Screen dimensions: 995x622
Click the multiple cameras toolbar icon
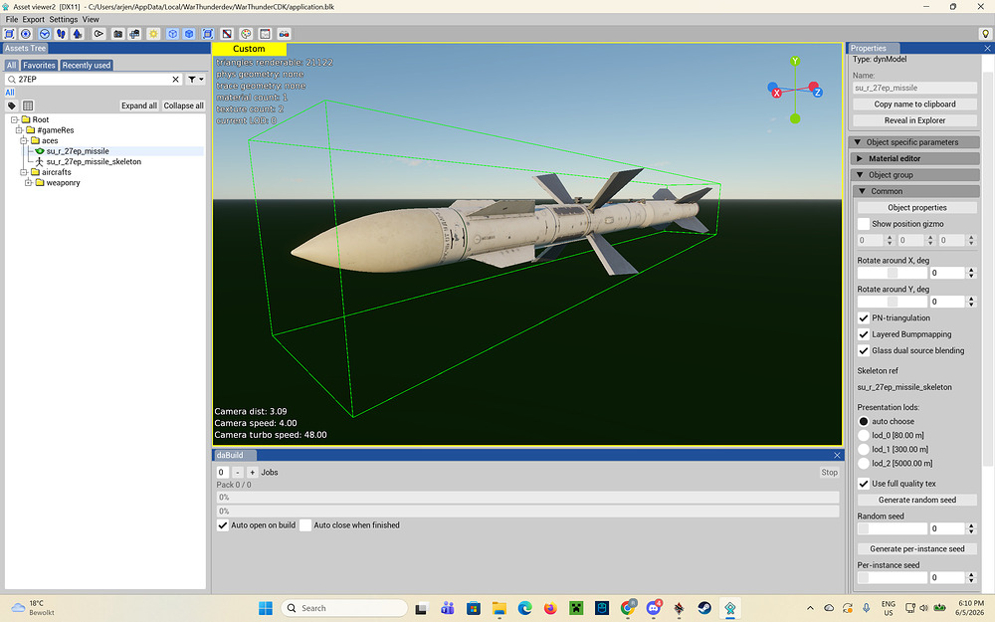point(134,34)
